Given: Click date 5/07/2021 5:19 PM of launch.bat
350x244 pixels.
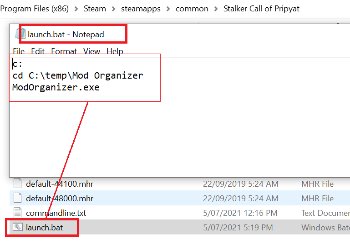Looking at the screenshot, I should 238,228.
